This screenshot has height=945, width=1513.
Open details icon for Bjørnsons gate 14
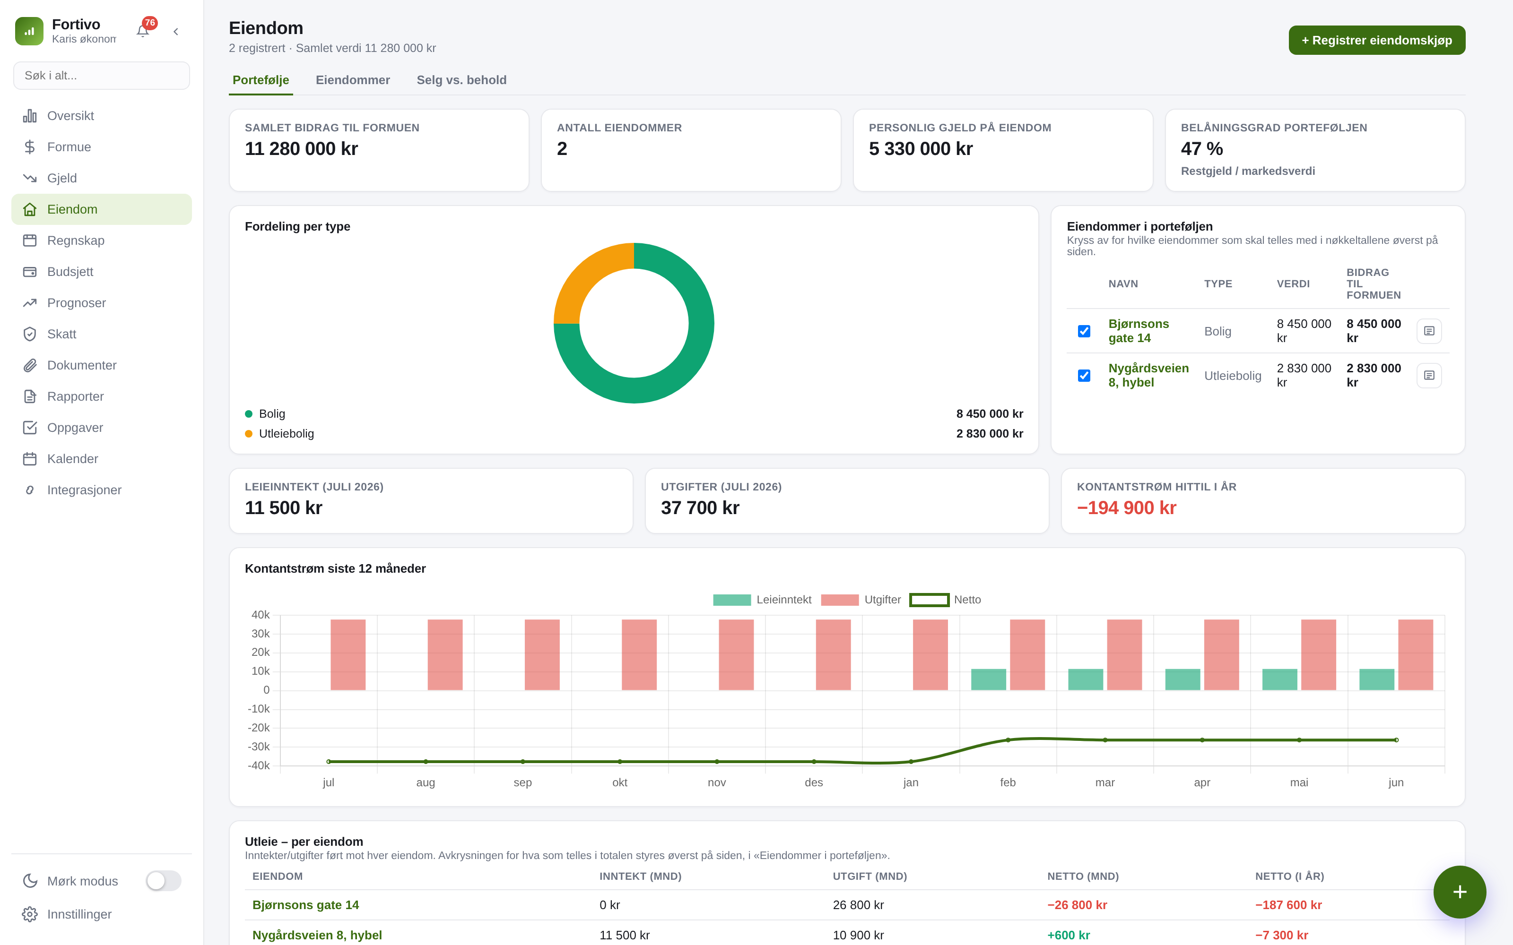tap(1428, 331)
